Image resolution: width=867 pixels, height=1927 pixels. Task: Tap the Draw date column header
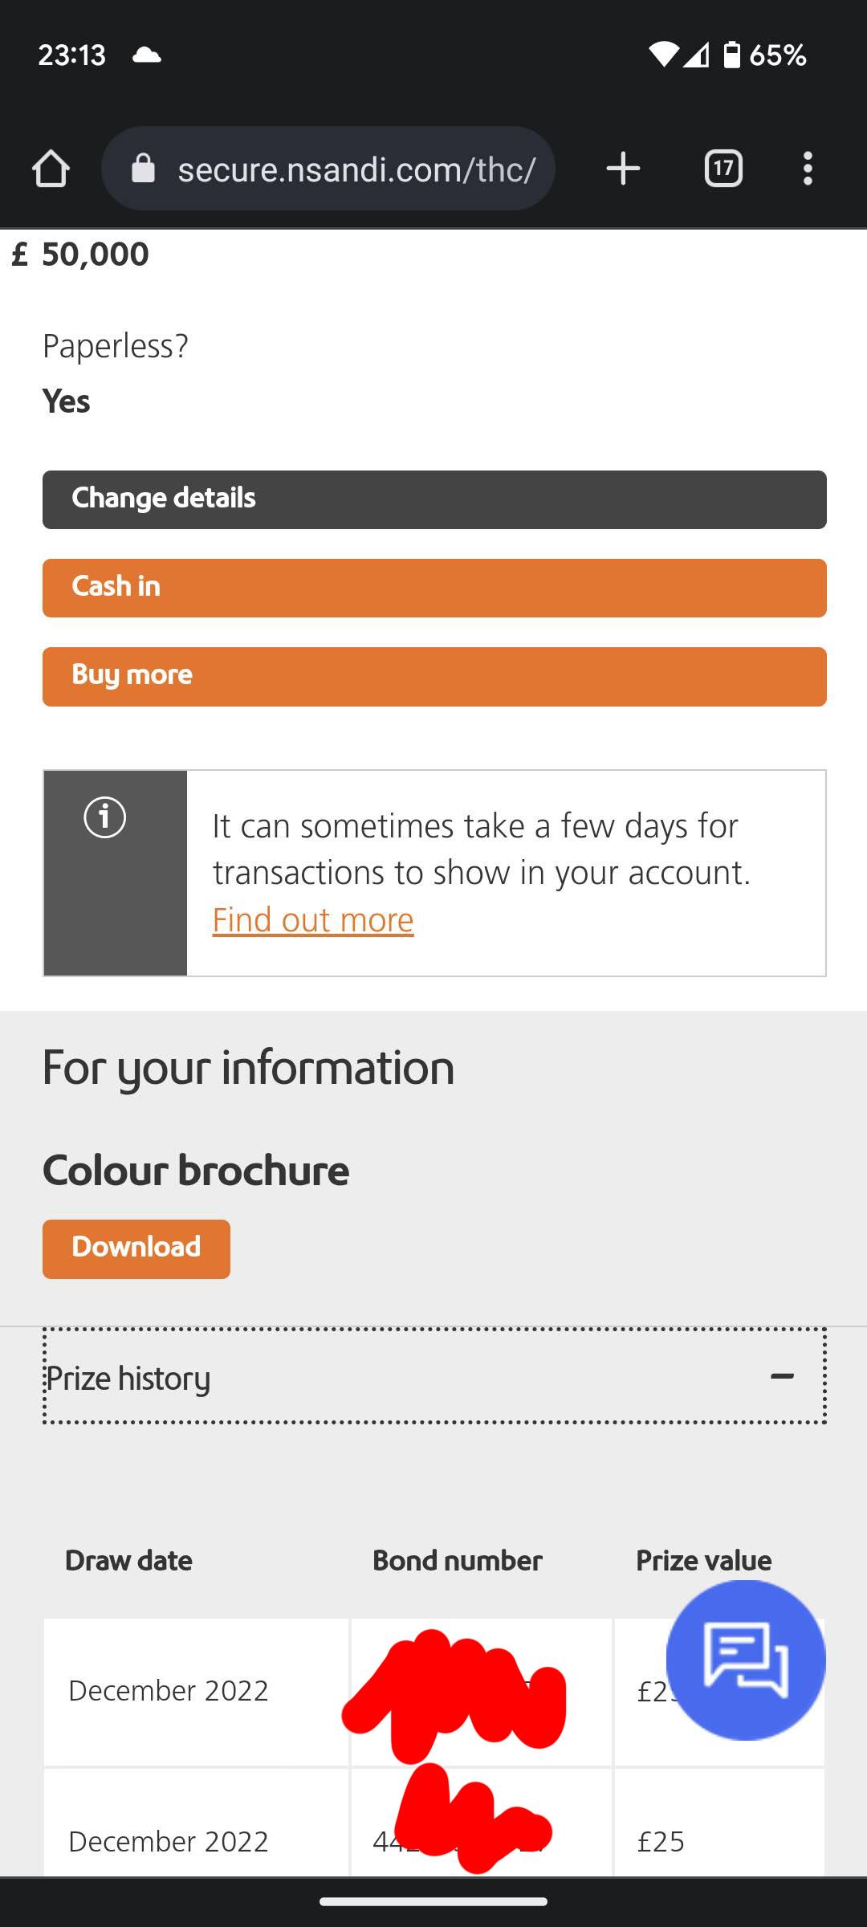(x=128, y=1560)
